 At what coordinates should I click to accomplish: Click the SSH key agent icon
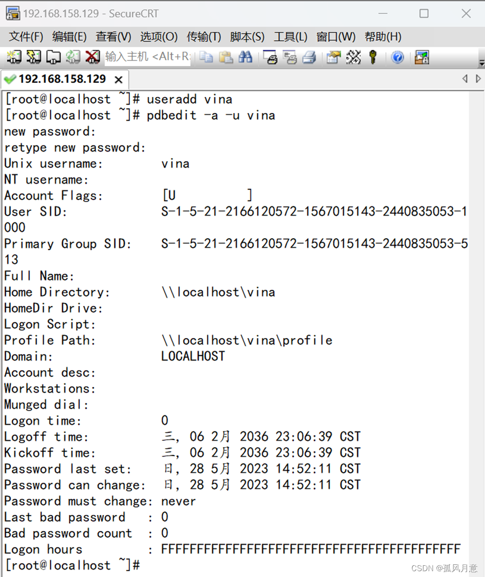(x=373, y=57)
